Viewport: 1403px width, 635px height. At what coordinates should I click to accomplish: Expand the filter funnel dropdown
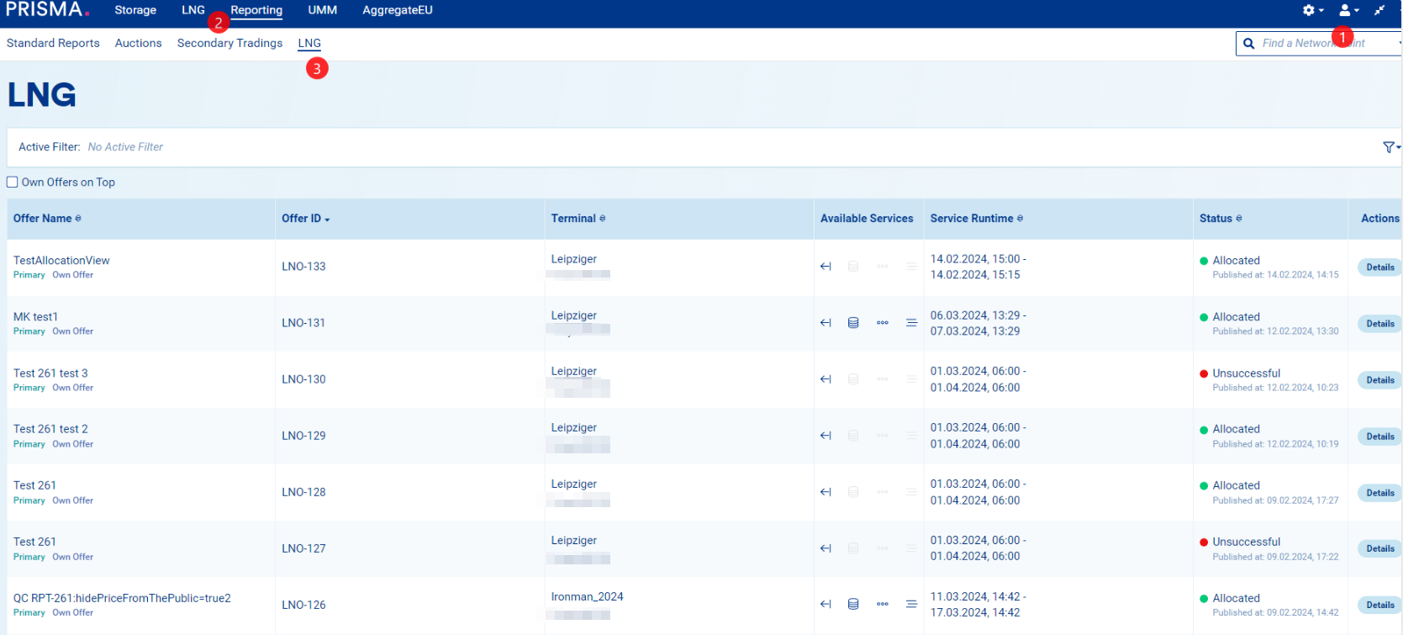click(x=1391, y=147)
